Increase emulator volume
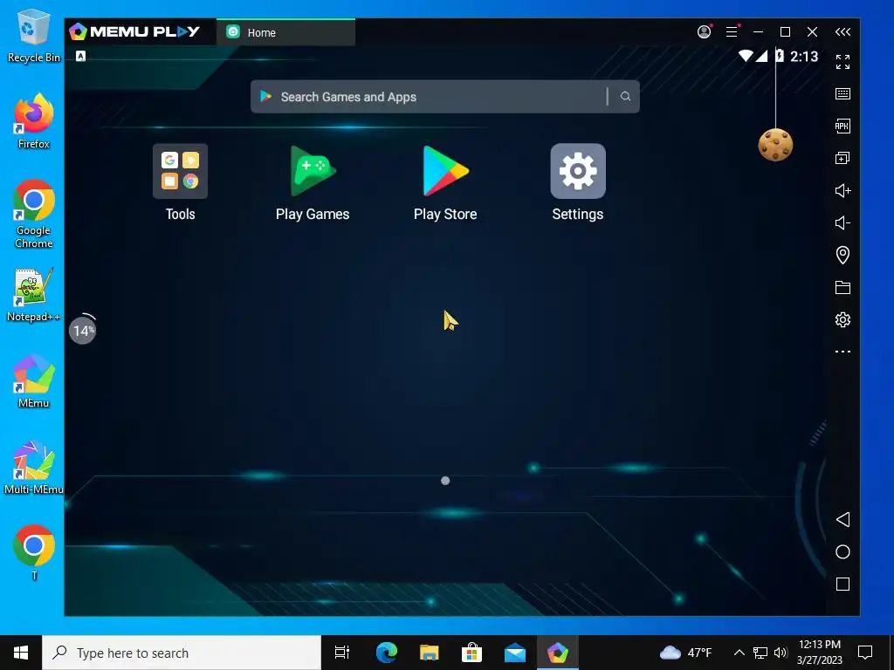Image resolution: width=894 pixels, height=670 pixels. pos(842,190)
